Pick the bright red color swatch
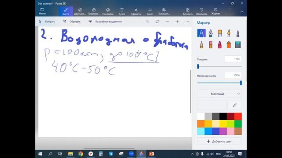Viewport: 282px width, 158px height. point(238,117)
